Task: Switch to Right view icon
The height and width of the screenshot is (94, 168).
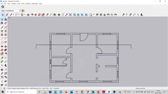Action: pyautogui.click(x=108, y=15)
